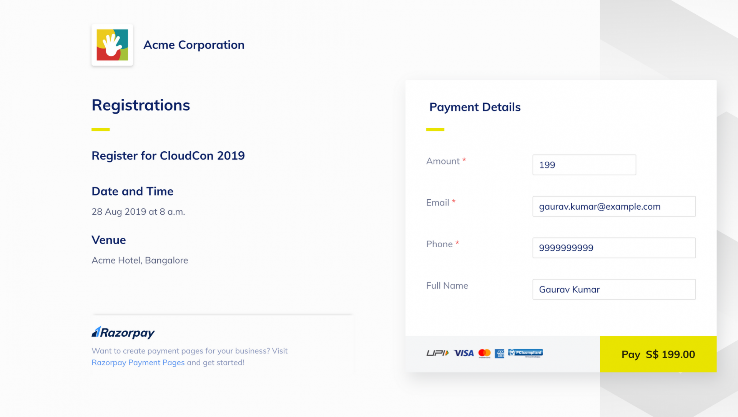Open the Razorpay Payment Pages link
Image resolution: width=738 pixels, height=417 pixels.
[x=138, y=362]
